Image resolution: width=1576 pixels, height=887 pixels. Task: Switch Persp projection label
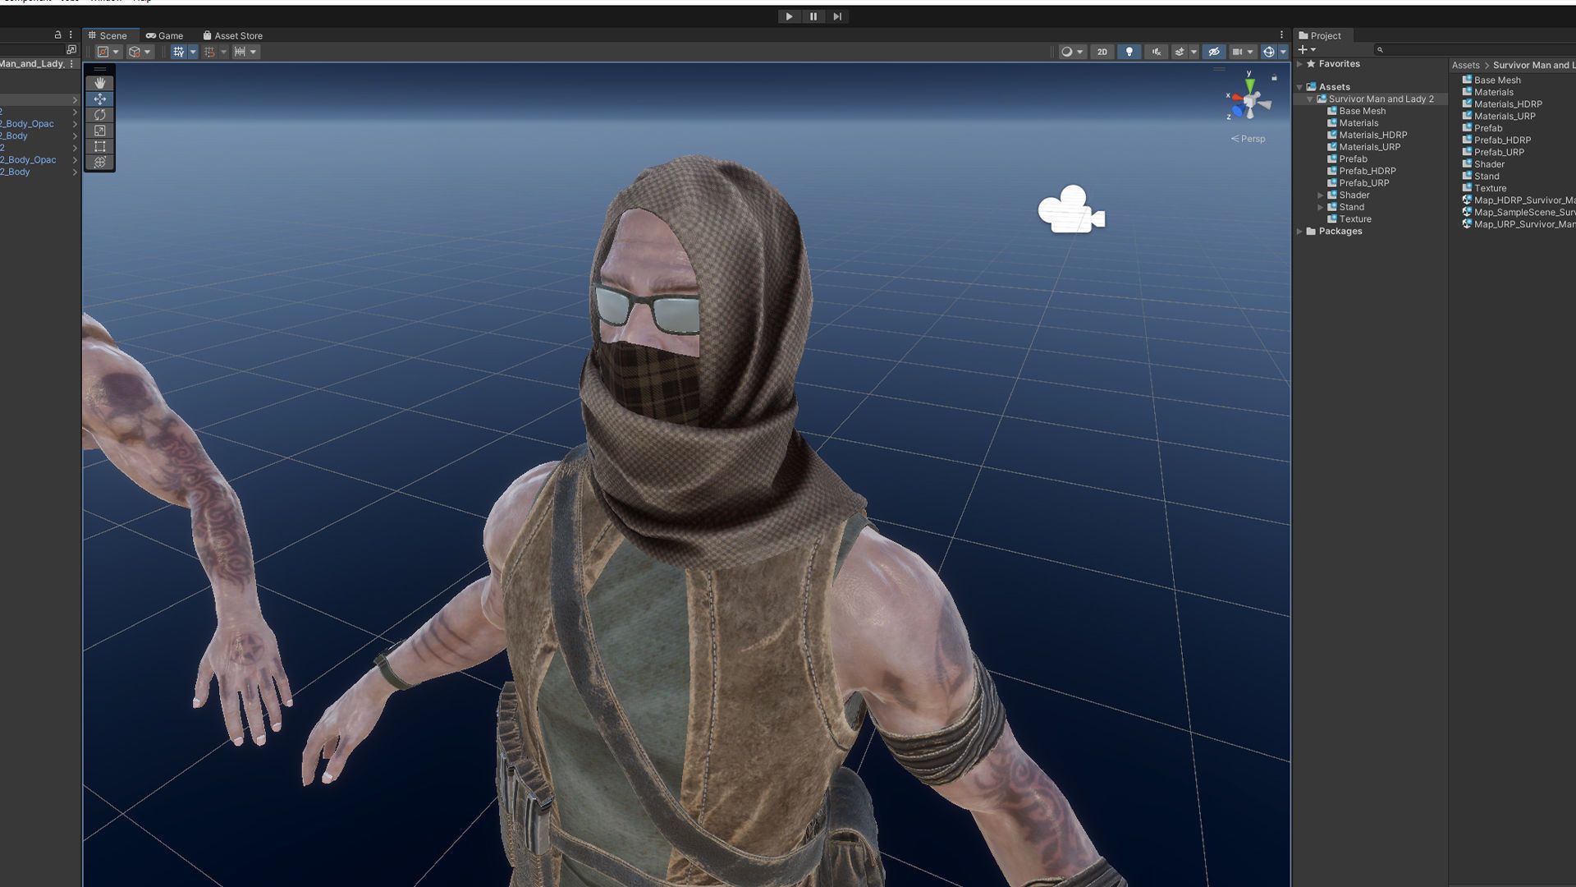1248,139
